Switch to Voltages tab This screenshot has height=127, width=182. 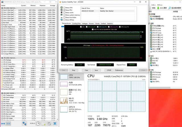tap(85, 24)
